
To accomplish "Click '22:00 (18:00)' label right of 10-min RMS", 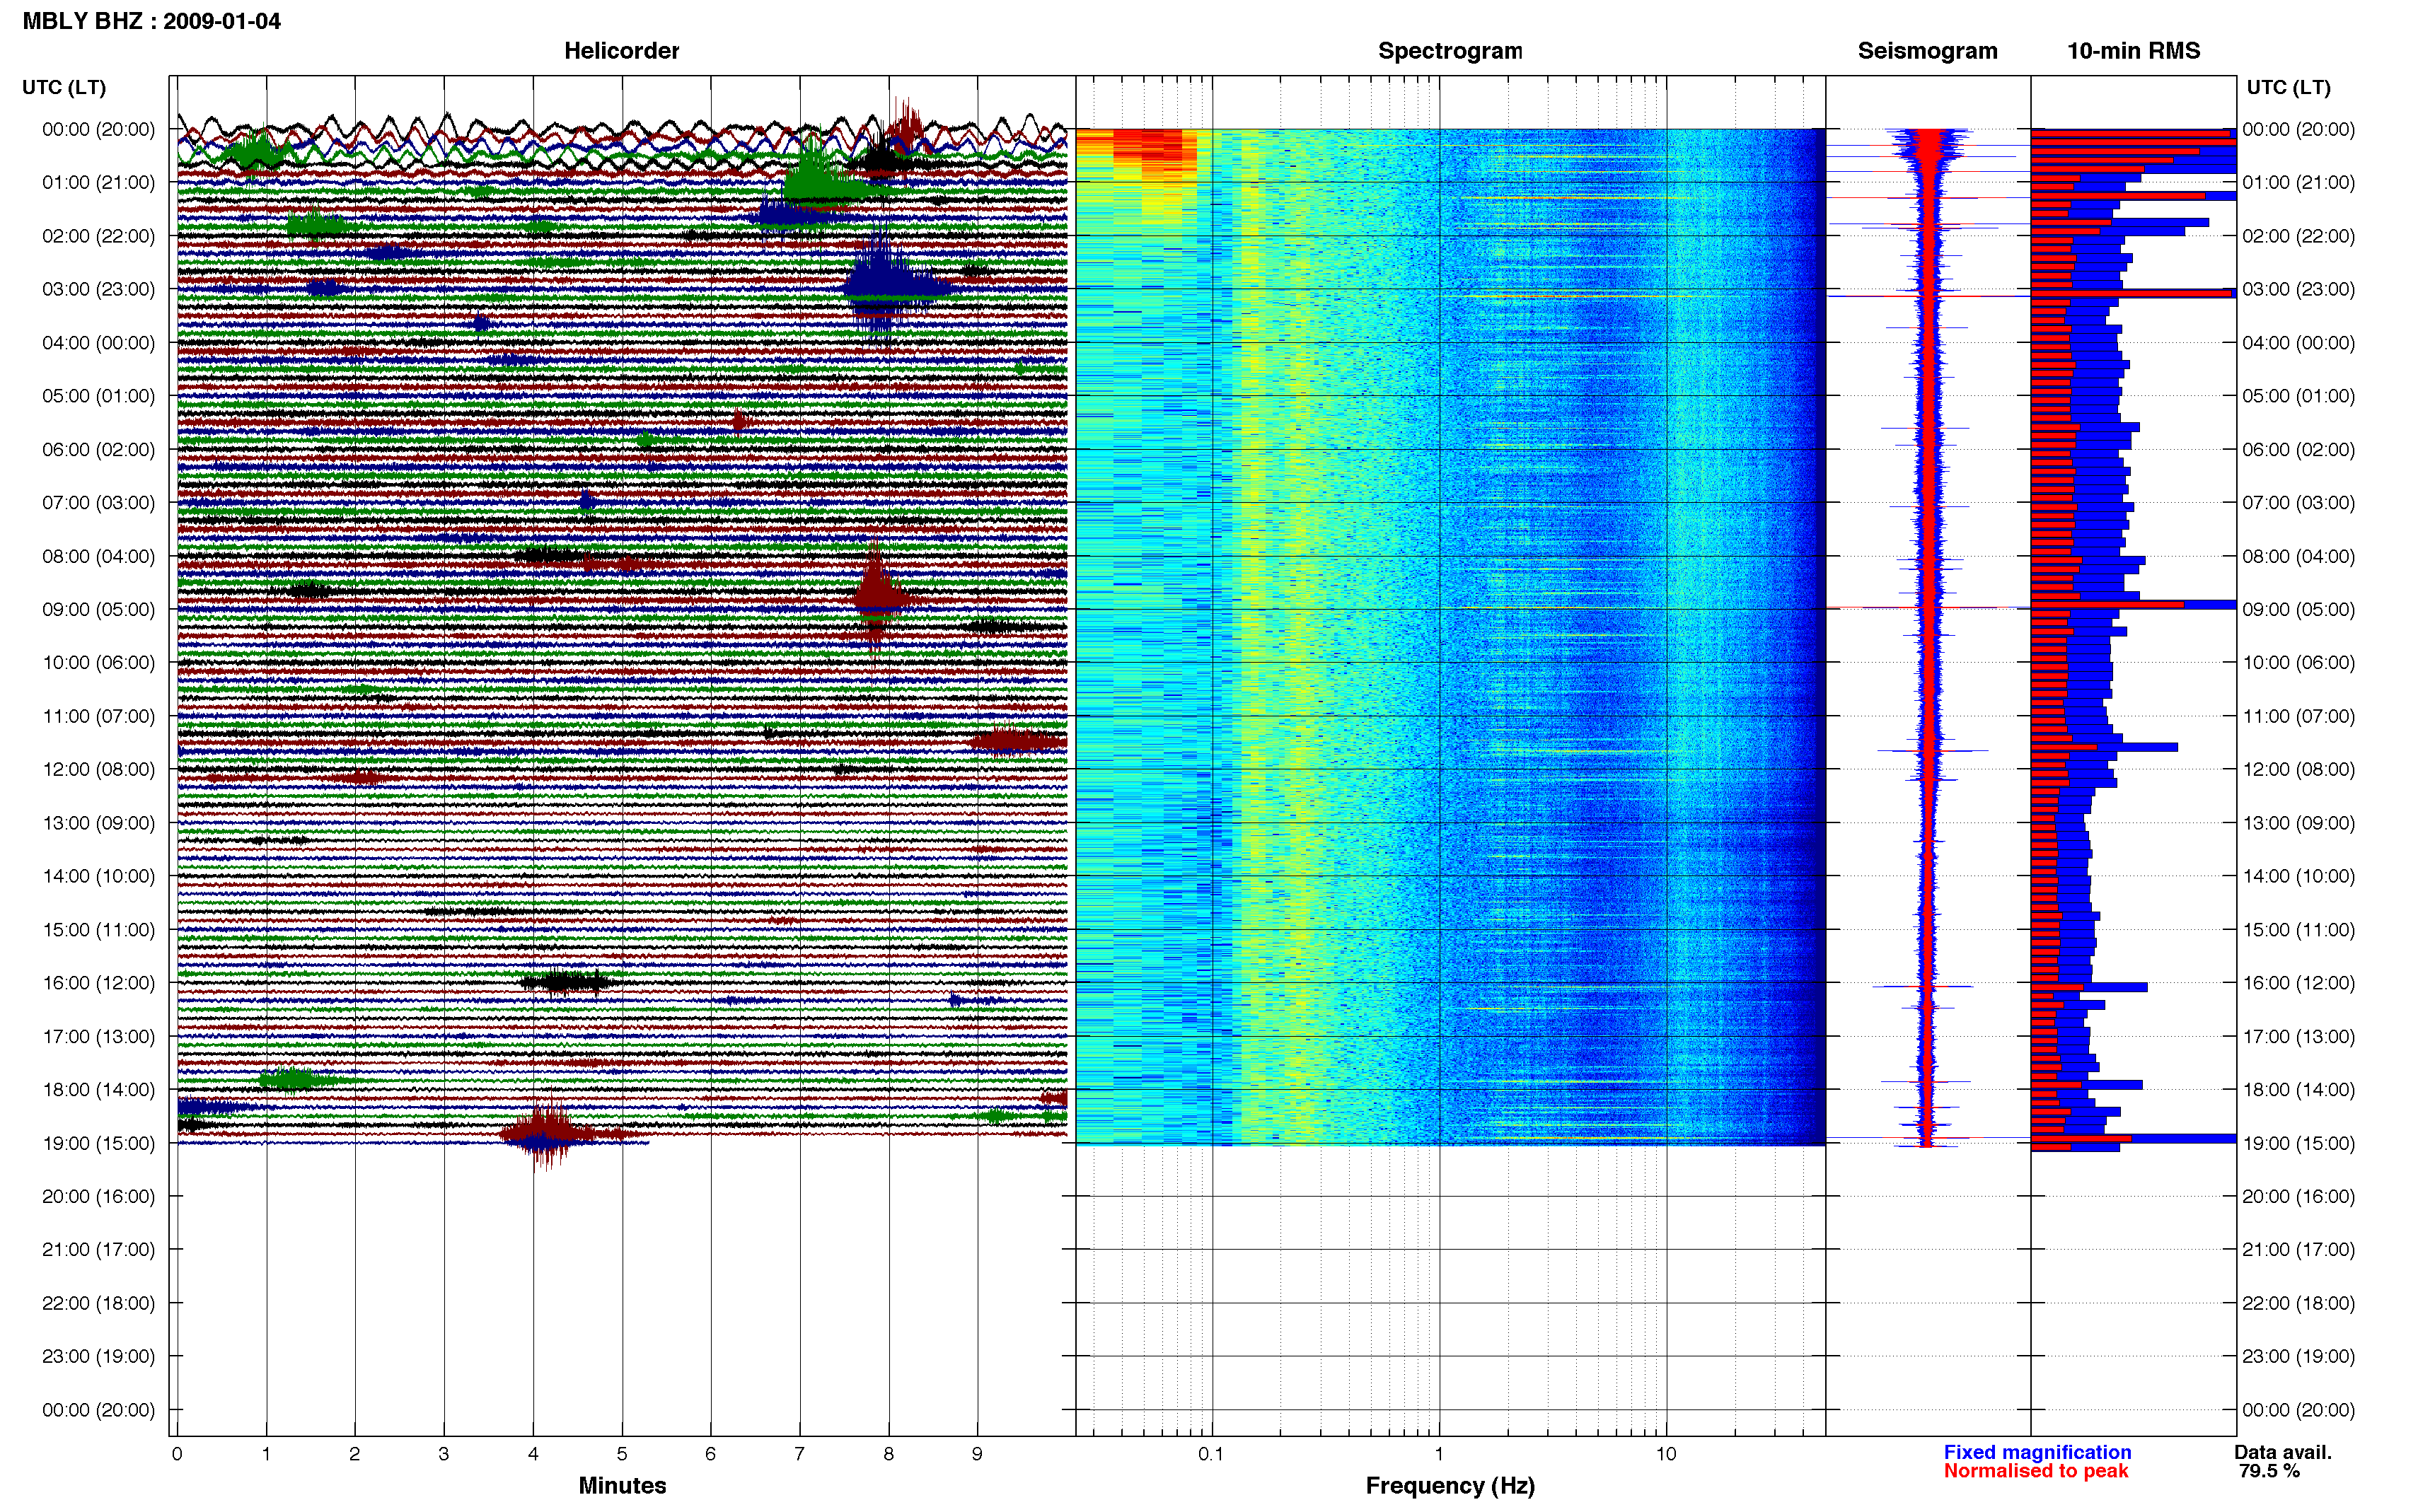I will coord(2298,1303).
